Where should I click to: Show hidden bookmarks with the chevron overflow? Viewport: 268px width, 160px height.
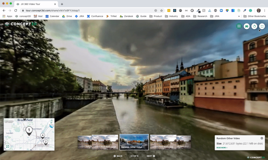pyautogui.click(x=239, y=16)
